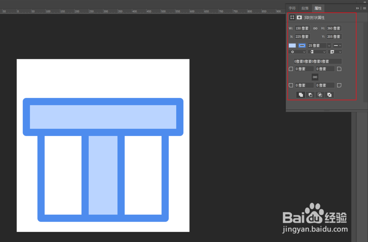Expand panel tabs with double-chevron icon
The height and width of the screenshot is (242, 368).
[357, 8]
